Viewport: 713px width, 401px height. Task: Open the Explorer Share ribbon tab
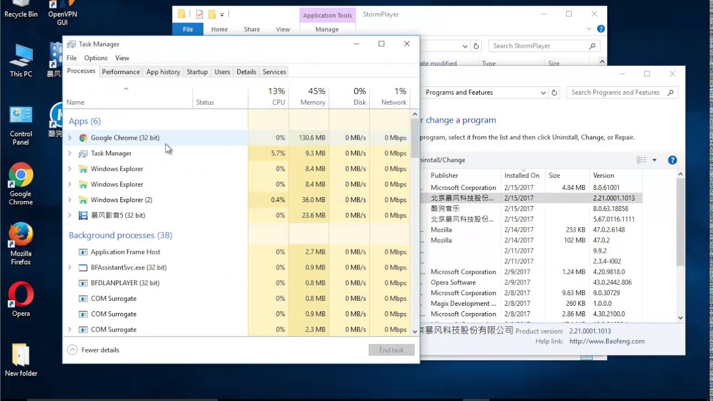click(x=252, y=29)
